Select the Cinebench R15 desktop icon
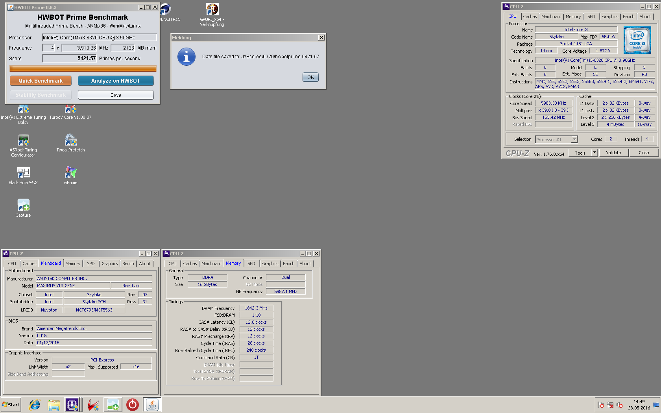 [x=170, y=13]
